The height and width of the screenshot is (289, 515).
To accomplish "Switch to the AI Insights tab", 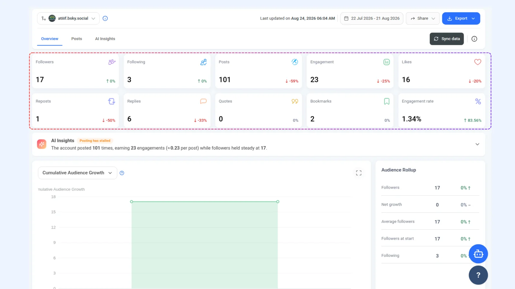I will point(105,39).
